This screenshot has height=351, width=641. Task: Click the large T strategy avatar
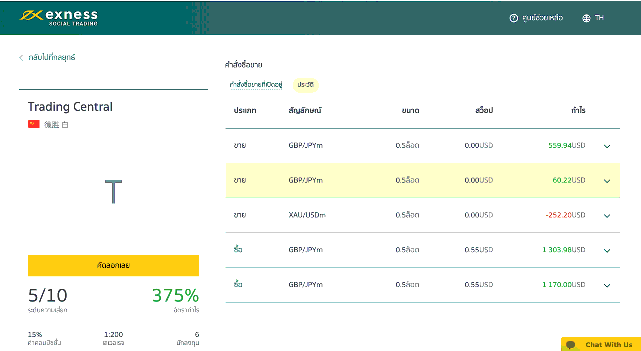coord(113,191)
